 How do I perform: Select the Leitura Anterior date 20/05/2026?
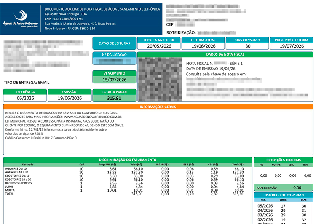(x=159, y=46)
